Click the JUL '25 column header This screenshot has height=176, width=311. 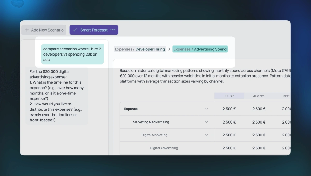coord(229,96)
